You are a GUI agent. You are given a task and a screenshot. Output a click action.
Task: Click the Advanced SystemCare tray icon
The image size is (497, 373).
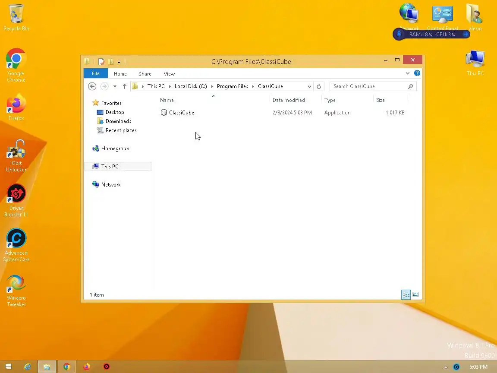coord(456,367)
